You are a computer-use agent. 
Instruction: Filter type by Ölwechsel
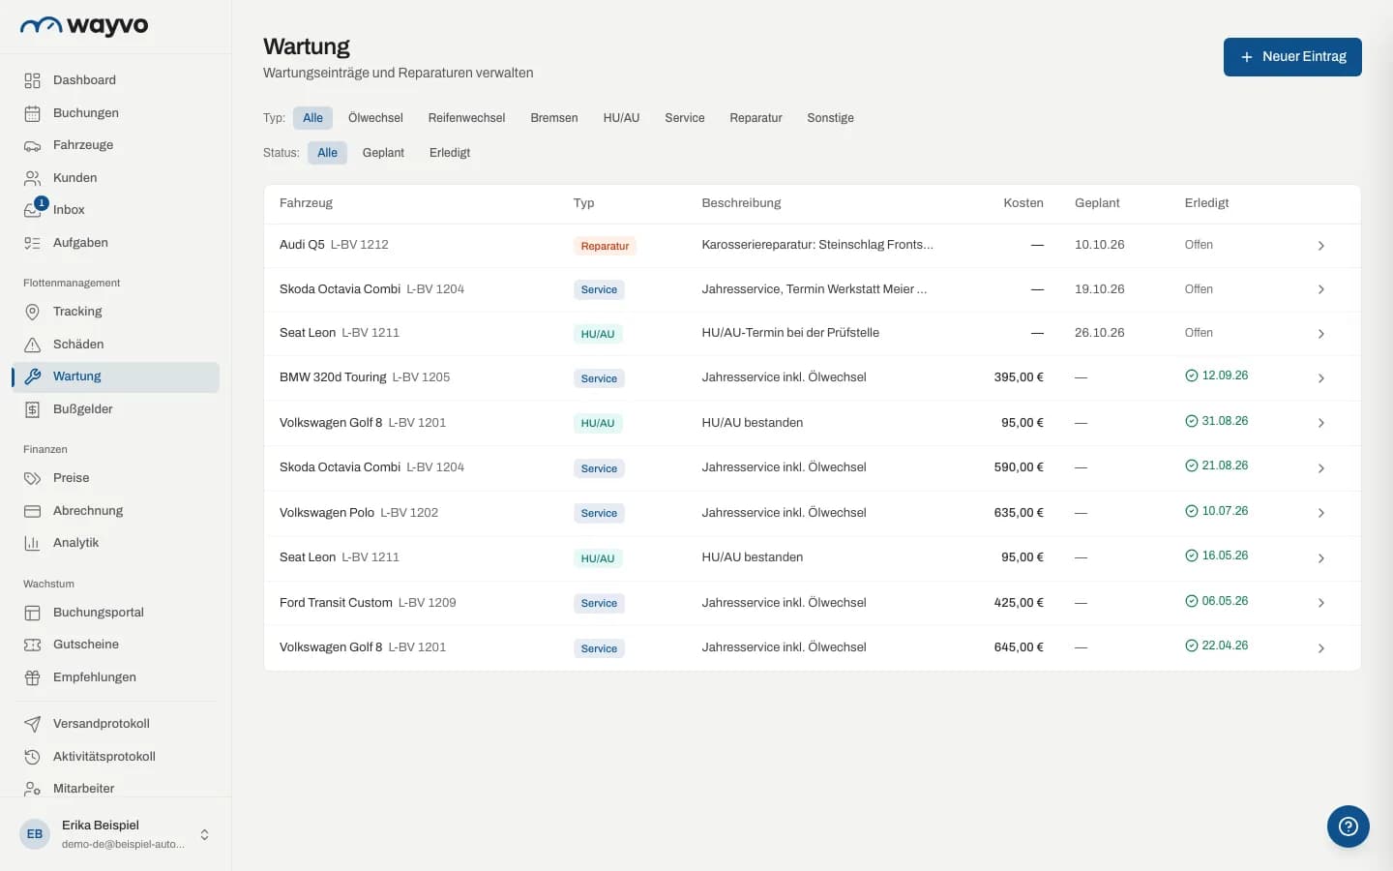(375, 118)
